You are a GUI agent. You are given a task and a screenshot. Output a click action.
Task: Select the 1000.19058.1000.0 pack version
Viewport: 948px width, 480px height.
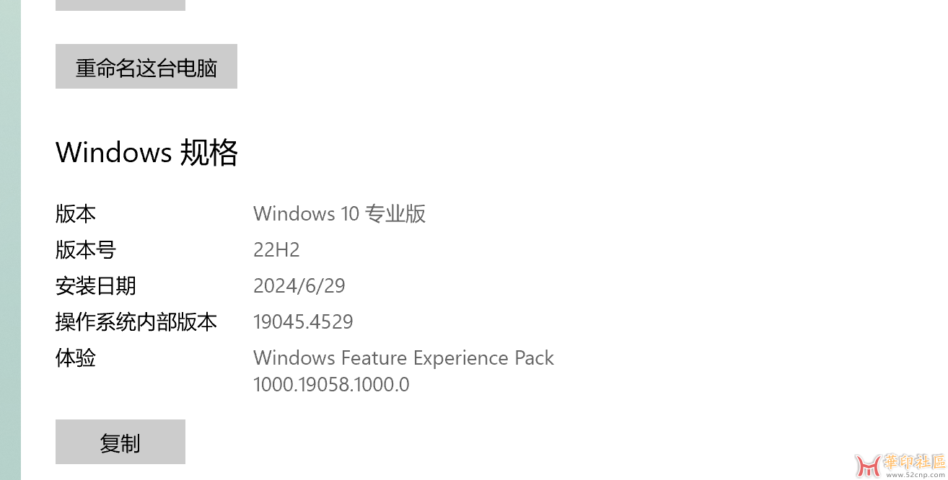pos(331,385)
